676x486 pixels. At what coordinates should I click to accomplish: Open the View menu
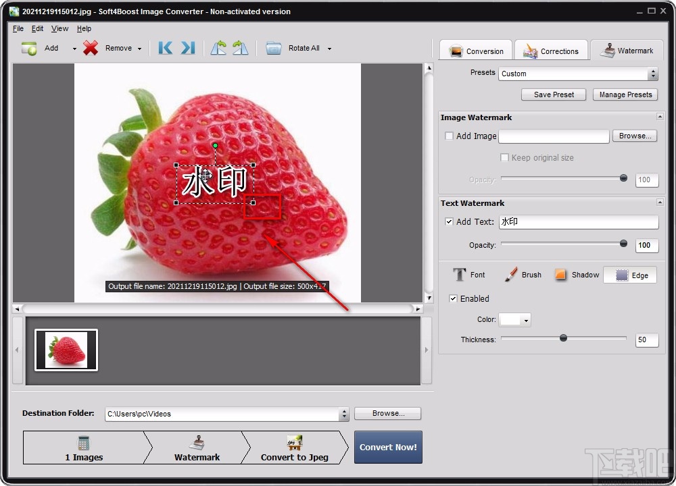point(59,28)
